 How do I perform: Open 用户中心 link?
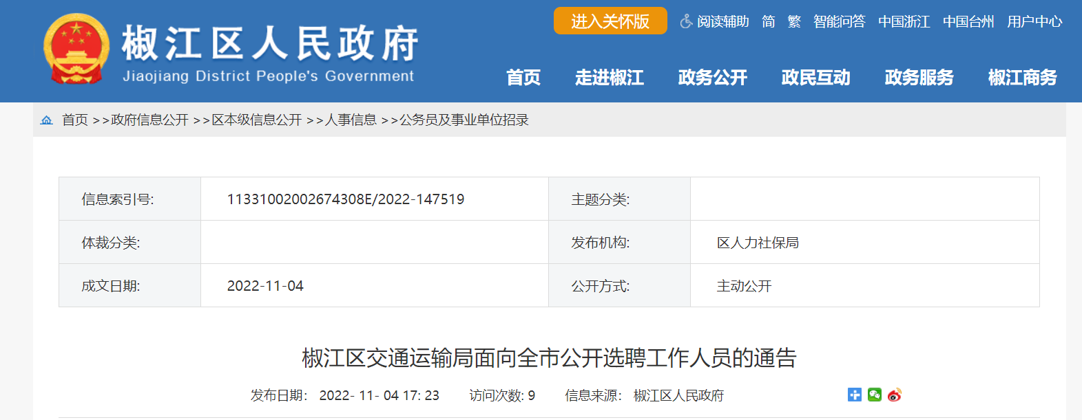[x=1034, y=21]
